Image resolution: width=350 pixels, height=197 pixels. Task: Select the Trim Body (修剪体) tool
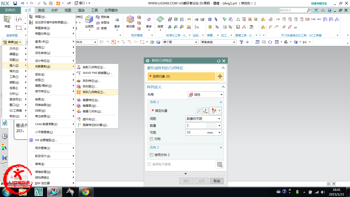click(x=102, y=23)
